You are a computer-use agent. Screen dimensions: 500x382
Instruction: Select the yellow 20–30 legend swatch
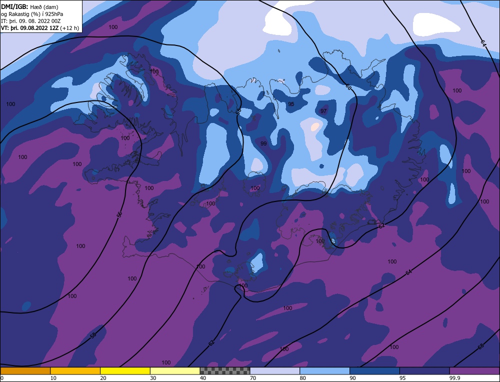(x=125, y=370)
